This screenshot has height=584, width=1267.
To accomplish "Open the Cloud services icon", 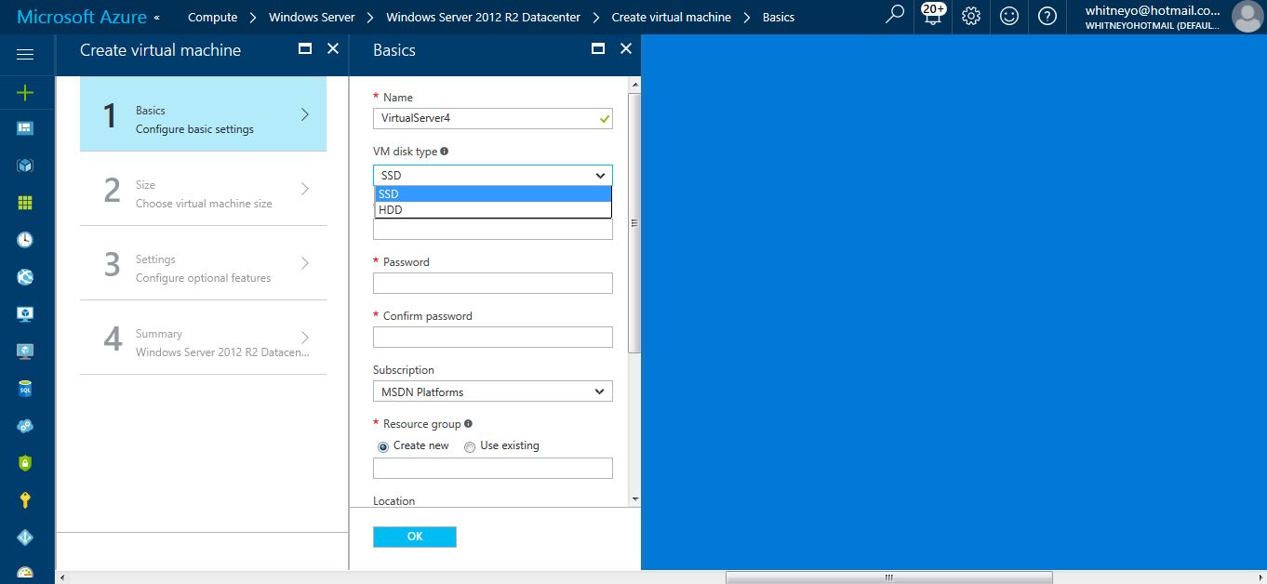I will 25,426.
